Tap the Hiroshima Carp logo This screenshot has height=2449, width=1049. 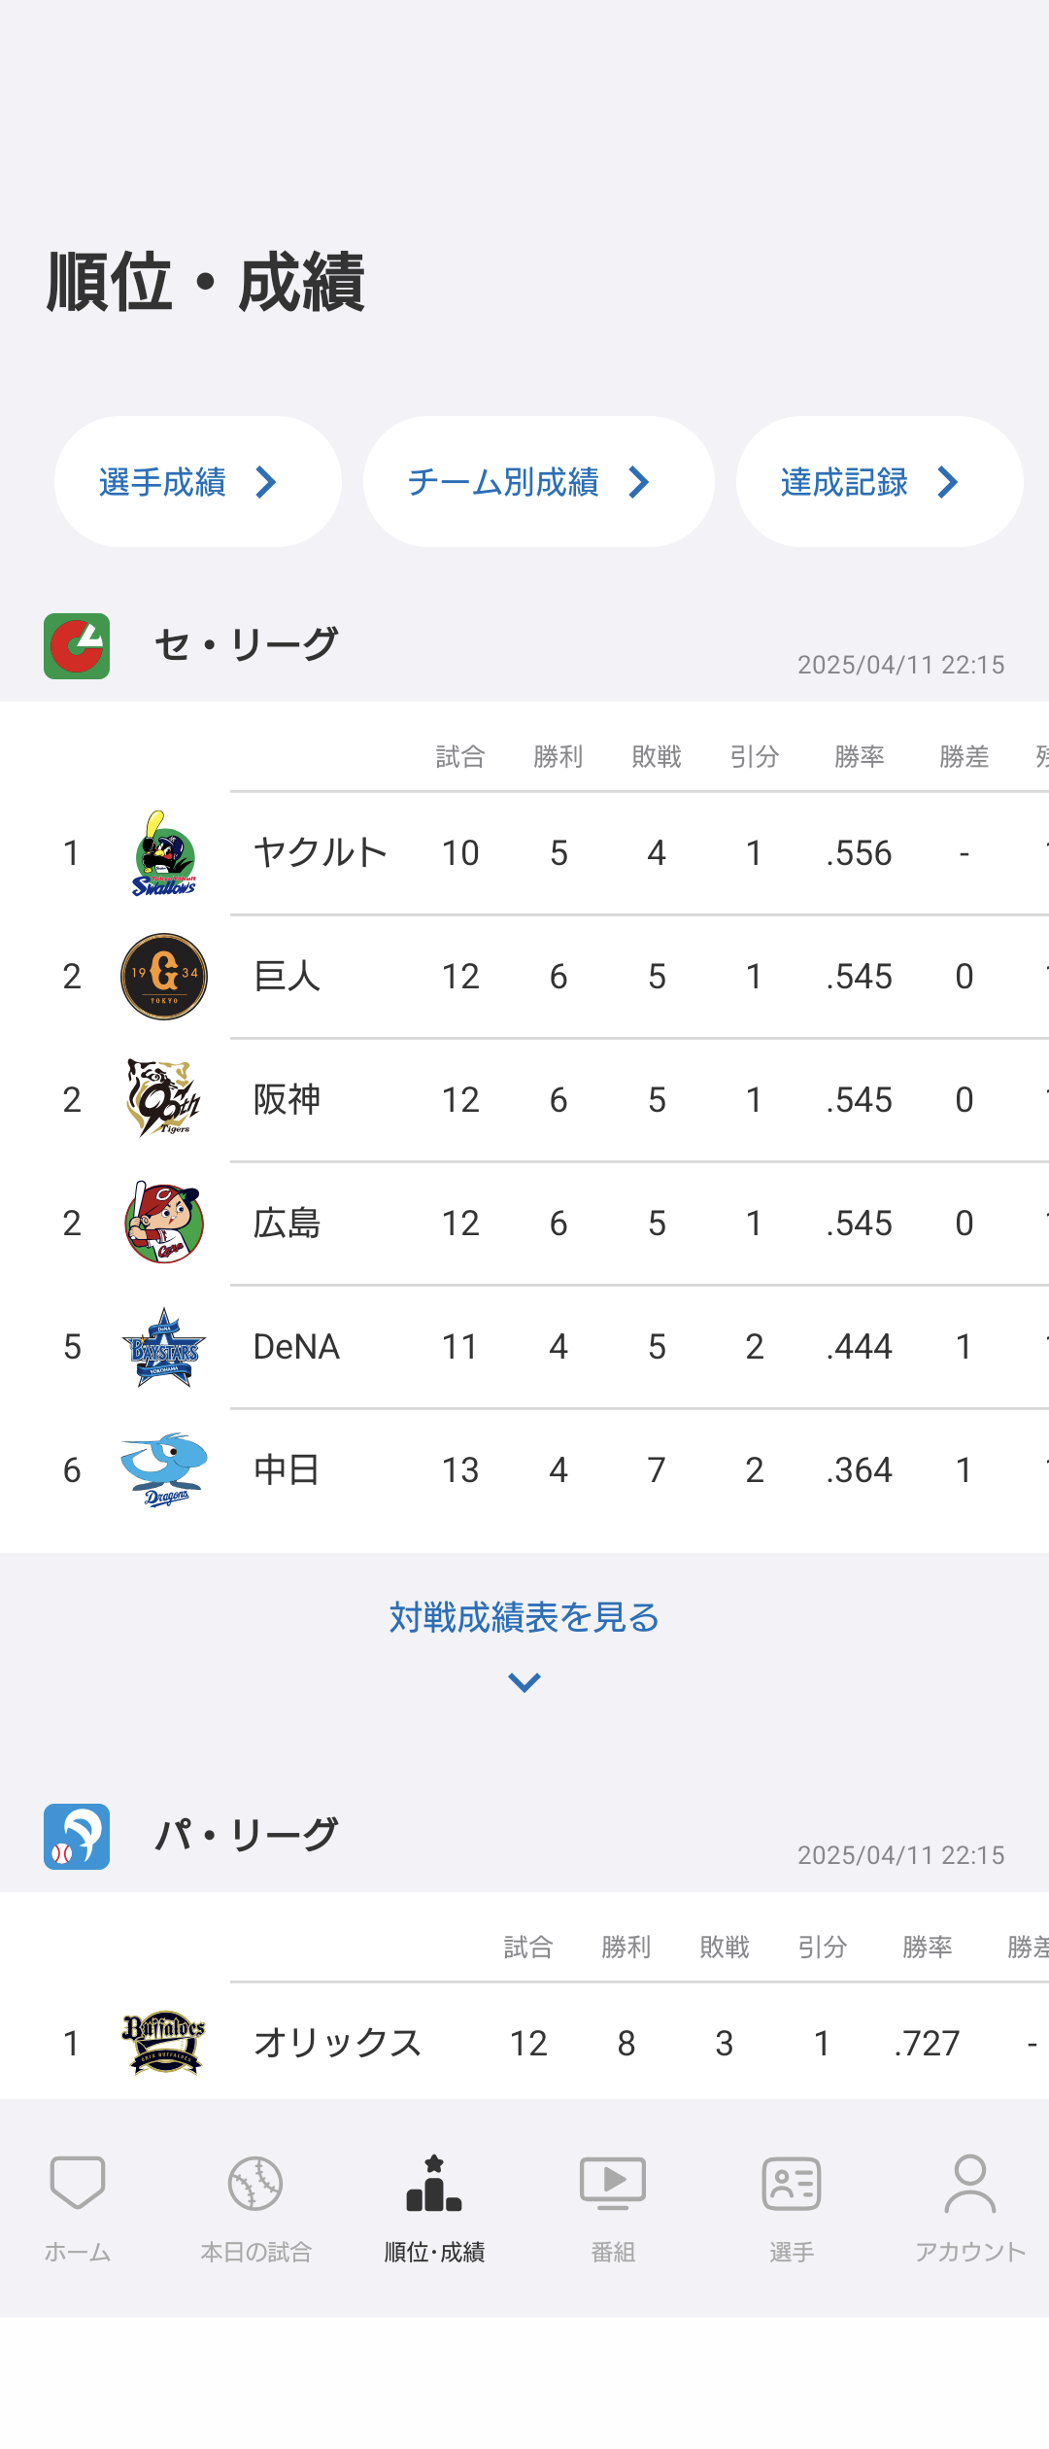pos(164,1223)
